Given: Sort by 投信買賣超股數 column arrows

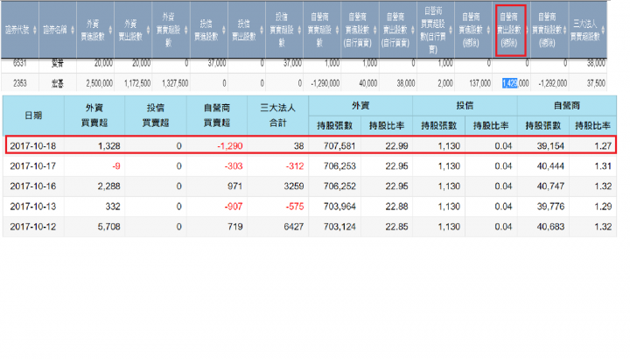Looking at the screenshot, I should point(299,30).
